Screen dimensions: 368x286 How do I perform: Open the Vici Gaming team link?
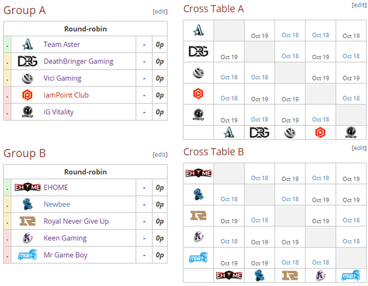62,78
